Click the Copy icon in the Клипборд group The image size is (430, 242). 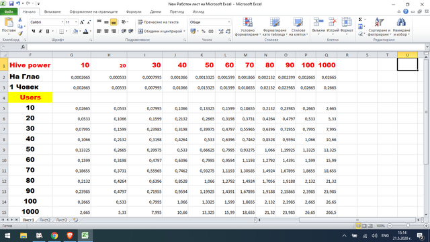(20, 26)
